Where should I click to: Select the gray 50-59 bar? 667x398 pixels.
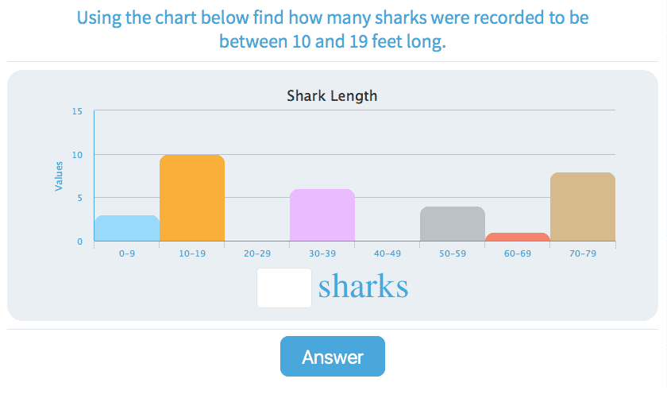pyautogui.click(x=453, y=224)
